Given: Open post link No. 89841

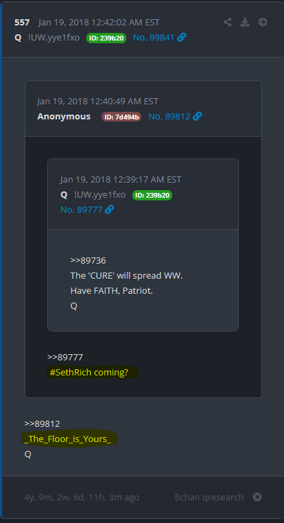Looking at the screenshot, I should (154, 38).
